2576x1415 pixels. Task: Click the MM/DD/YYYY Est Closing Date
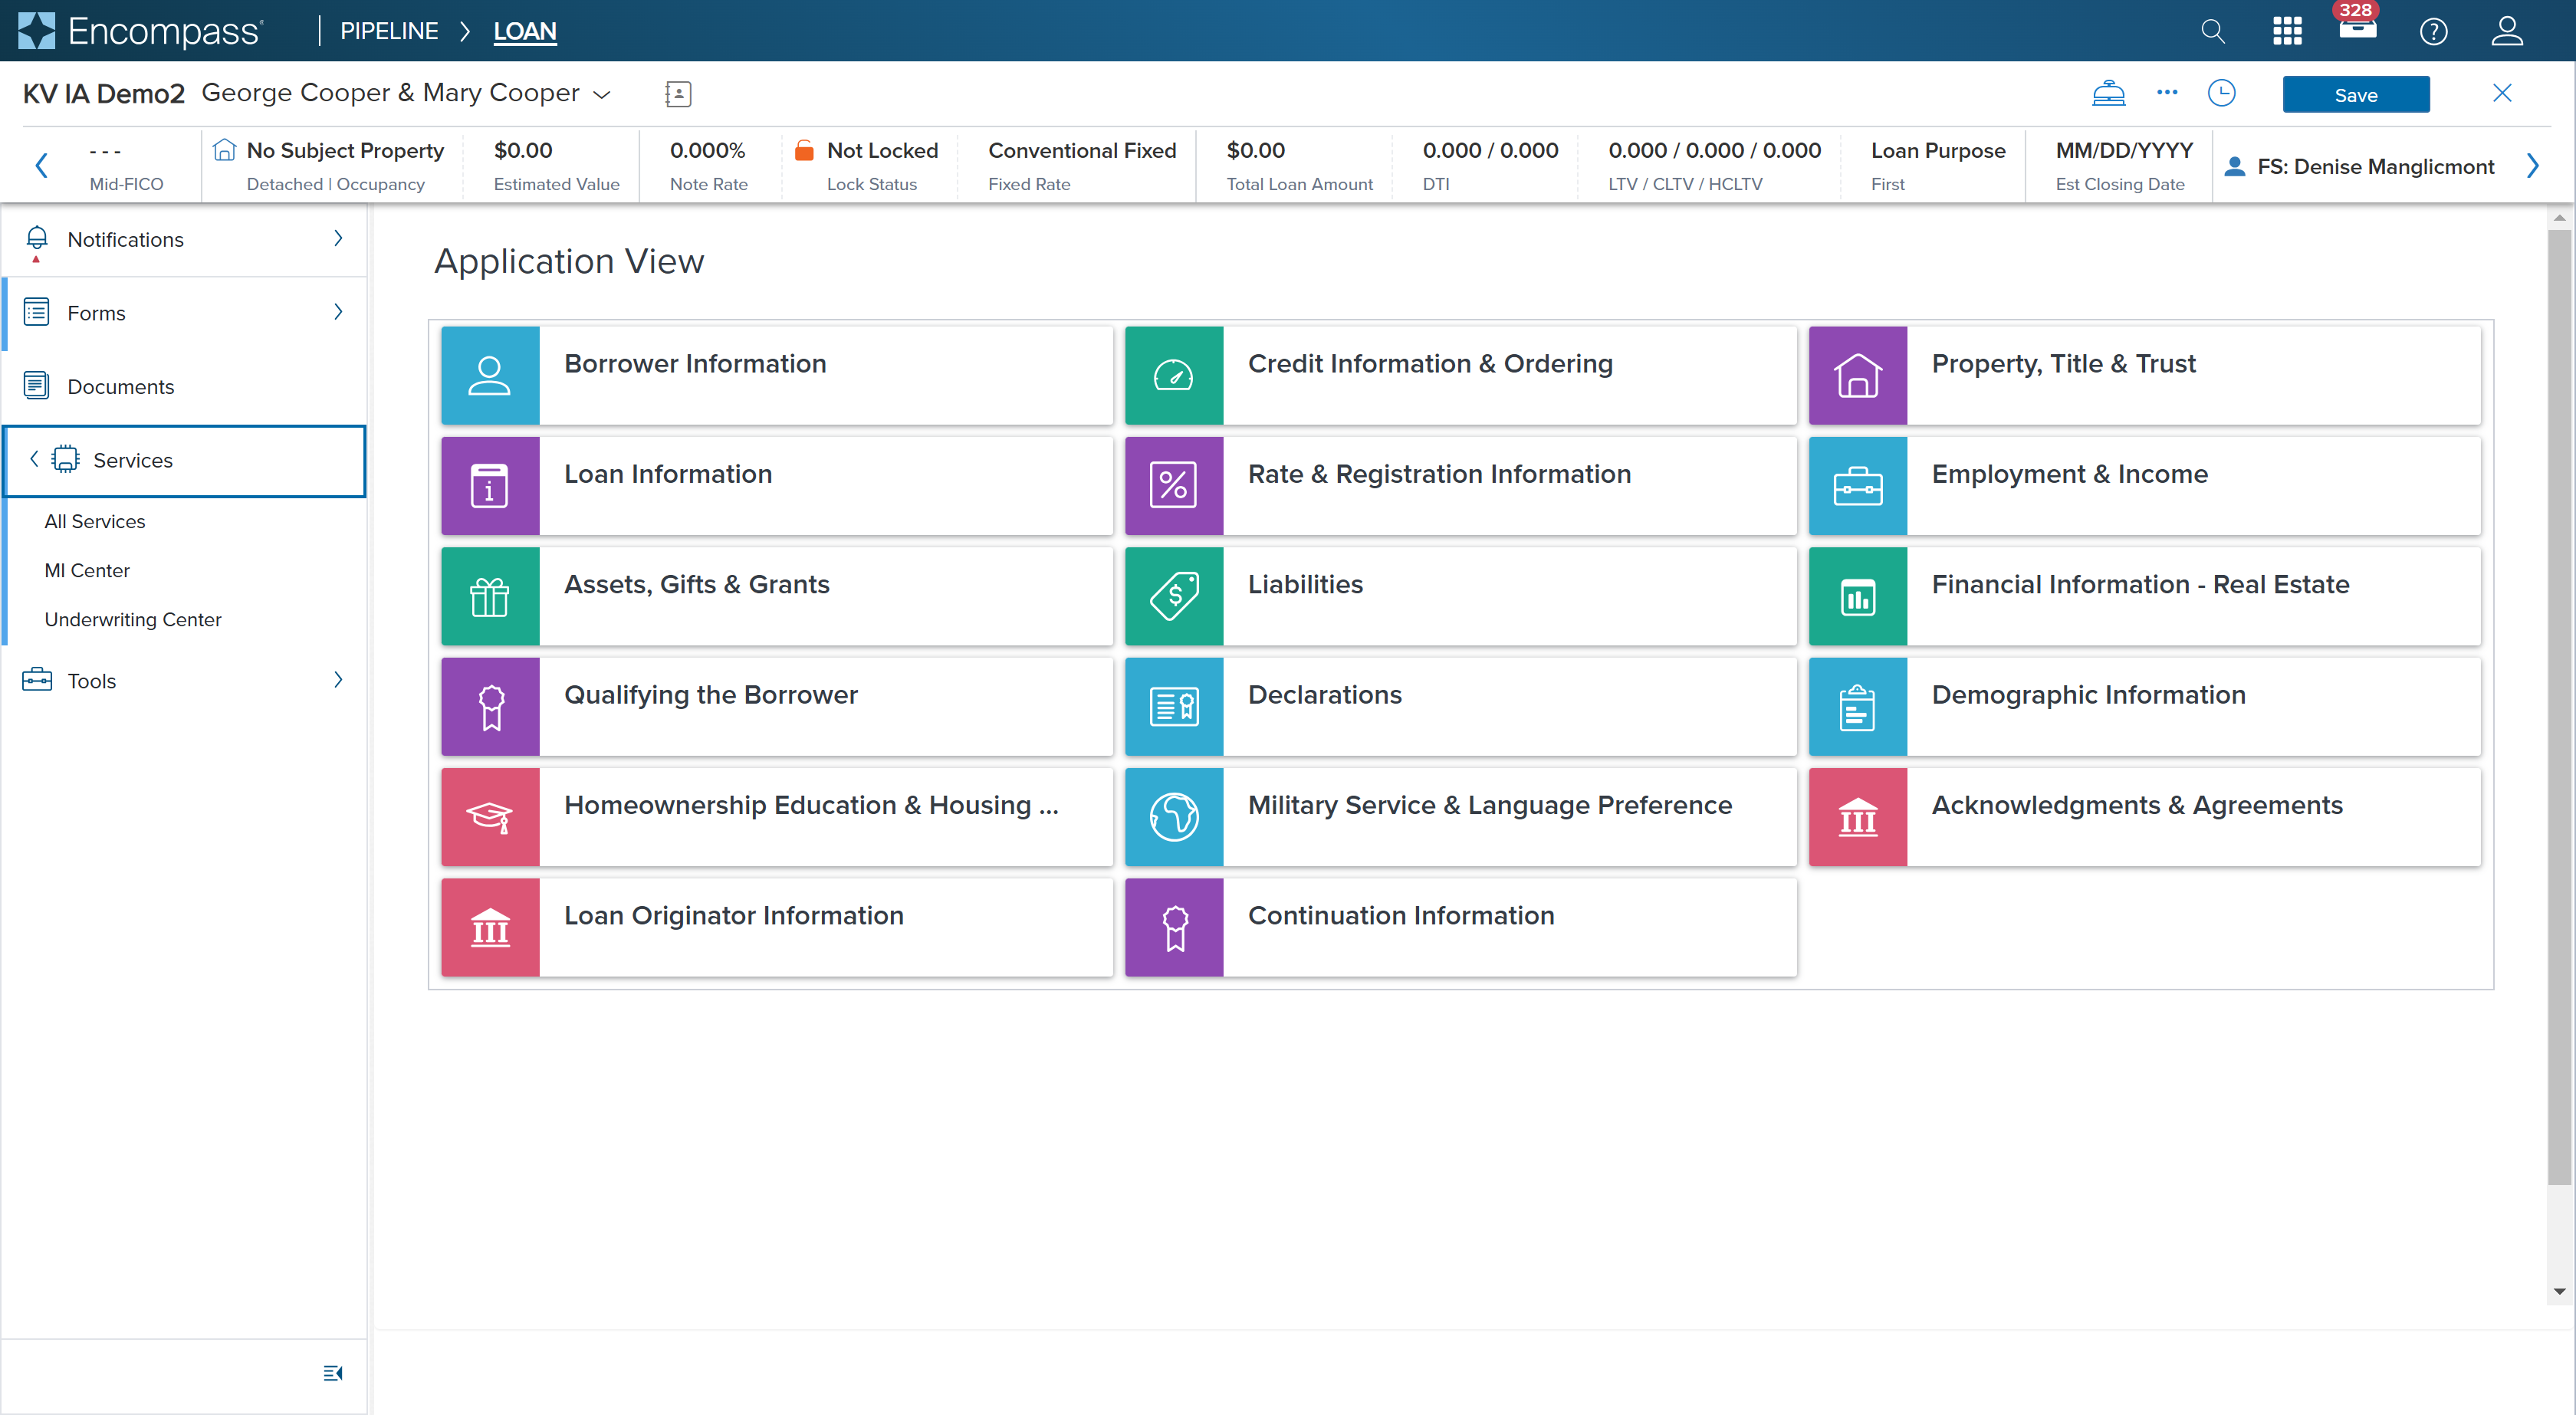2124,165
